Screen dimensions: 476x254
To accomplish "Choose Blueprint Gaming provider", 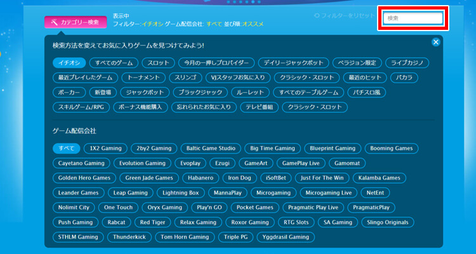I will tap(333, 148).
